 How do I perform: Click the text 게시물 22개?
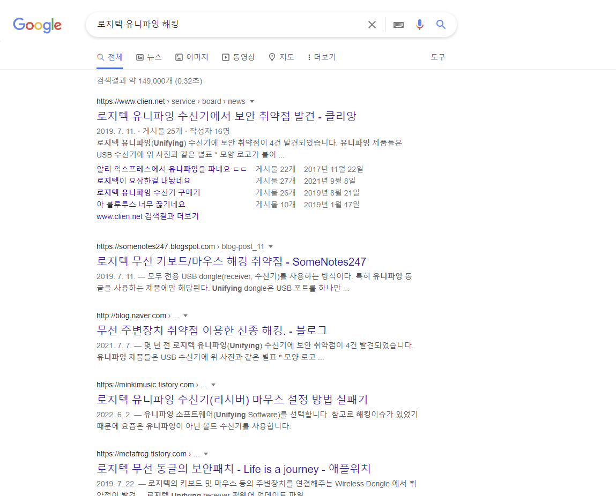[276, 169]
